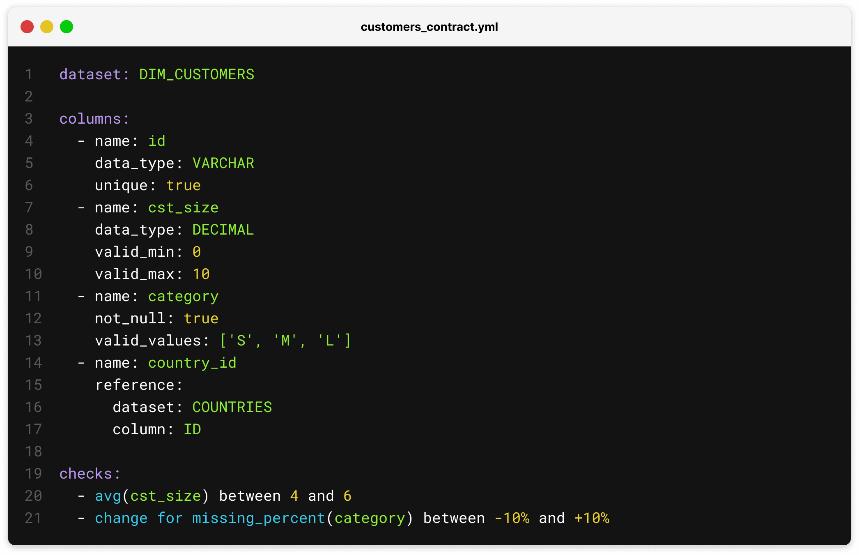Screen dimensions: 859x555
Task: Click the 'category' column name on line 11
Action: point(184,296)
